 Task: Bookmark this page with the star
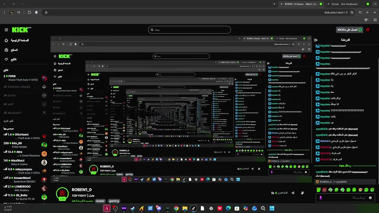(46, 12)
